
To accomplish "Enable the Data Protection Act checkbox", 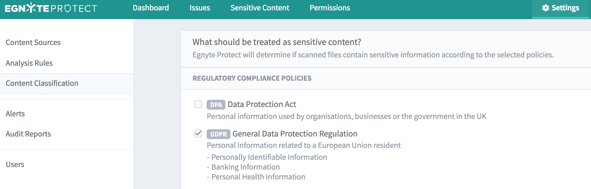I will coord(198,104).
